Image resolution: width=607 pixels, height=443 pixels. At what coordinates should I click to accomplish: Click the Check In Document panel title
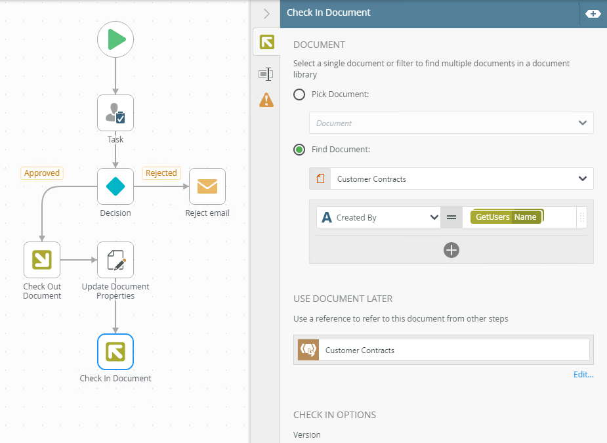click(328, 12)
